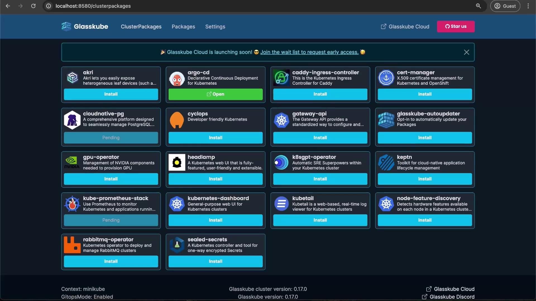Install the rabbitmq-operator package

tap(111, 261)
